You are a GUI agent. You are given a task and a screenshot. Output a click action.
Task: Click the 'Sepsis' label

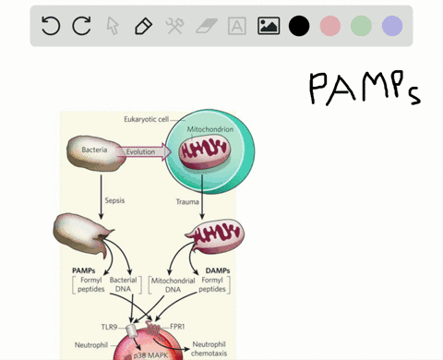[x=114, y=200]
